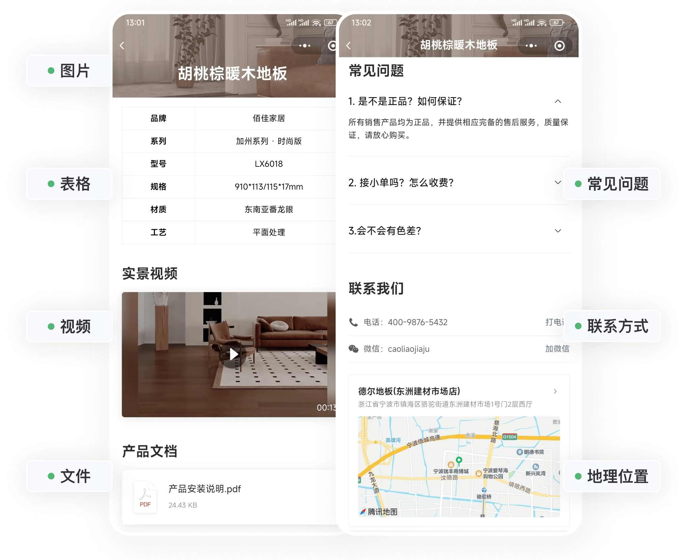Tap the mini-program exit capsule icon
This screenshot has height=560, width=678.
[x=332, y=45]
